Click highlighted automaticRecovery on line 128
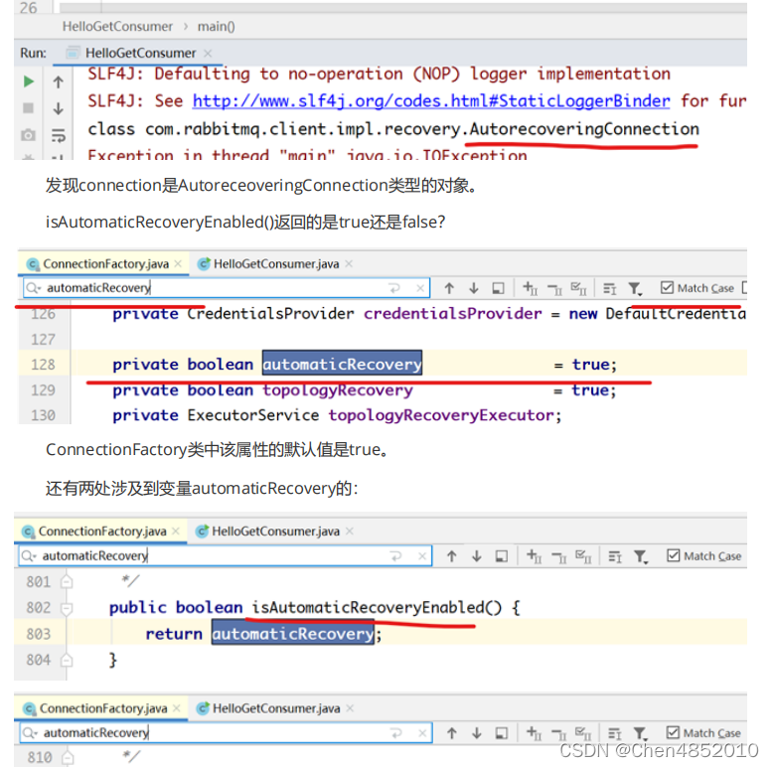This screenshot has height=767, width=774. coord(342,365)
